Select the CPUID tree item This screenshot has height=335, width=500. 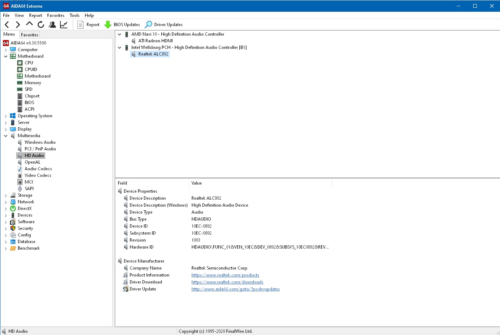(31, 70)
